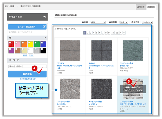Click the back arrow in the タイル・石材 header
The width and height of the screenshot is (162, 119).
coord(45,17)
